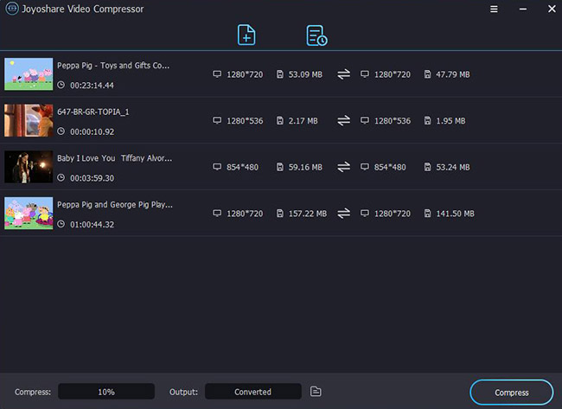This screenshot has width=562, height=409.
Task: Select the Baby I Love You thumbnail
Action: (29, 167)
